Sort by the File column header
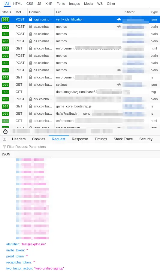This screenshot has height=271, width=160. point(88,12)
